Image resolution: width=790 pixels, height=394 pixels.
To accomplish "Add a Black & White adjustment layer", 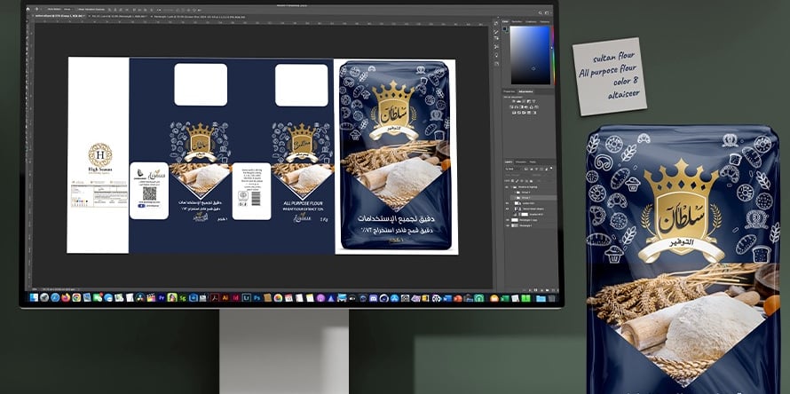I will click(x=521, y=107).
